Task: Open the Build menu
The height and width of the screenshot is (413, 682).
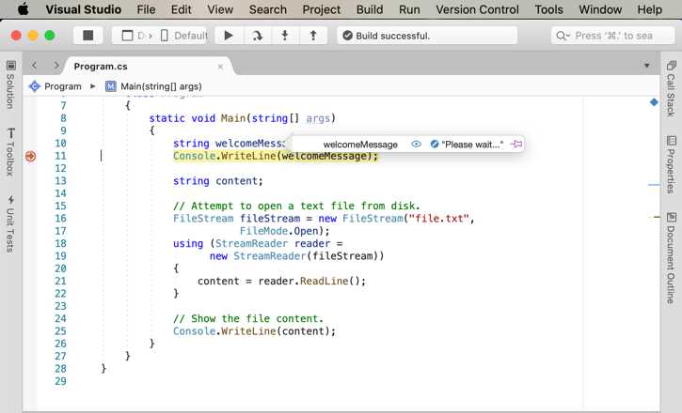Action: 370,9
